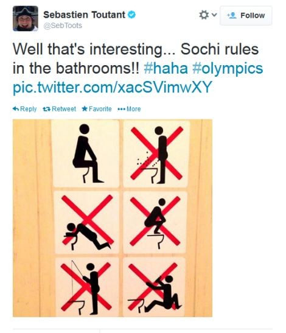The image size is (286, 333).
Task: Open the More options menu
Action: tap(129, 109)
